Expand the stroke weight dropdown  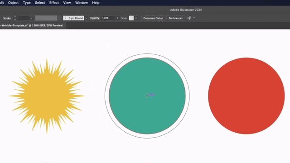click(x=31, y=18)
